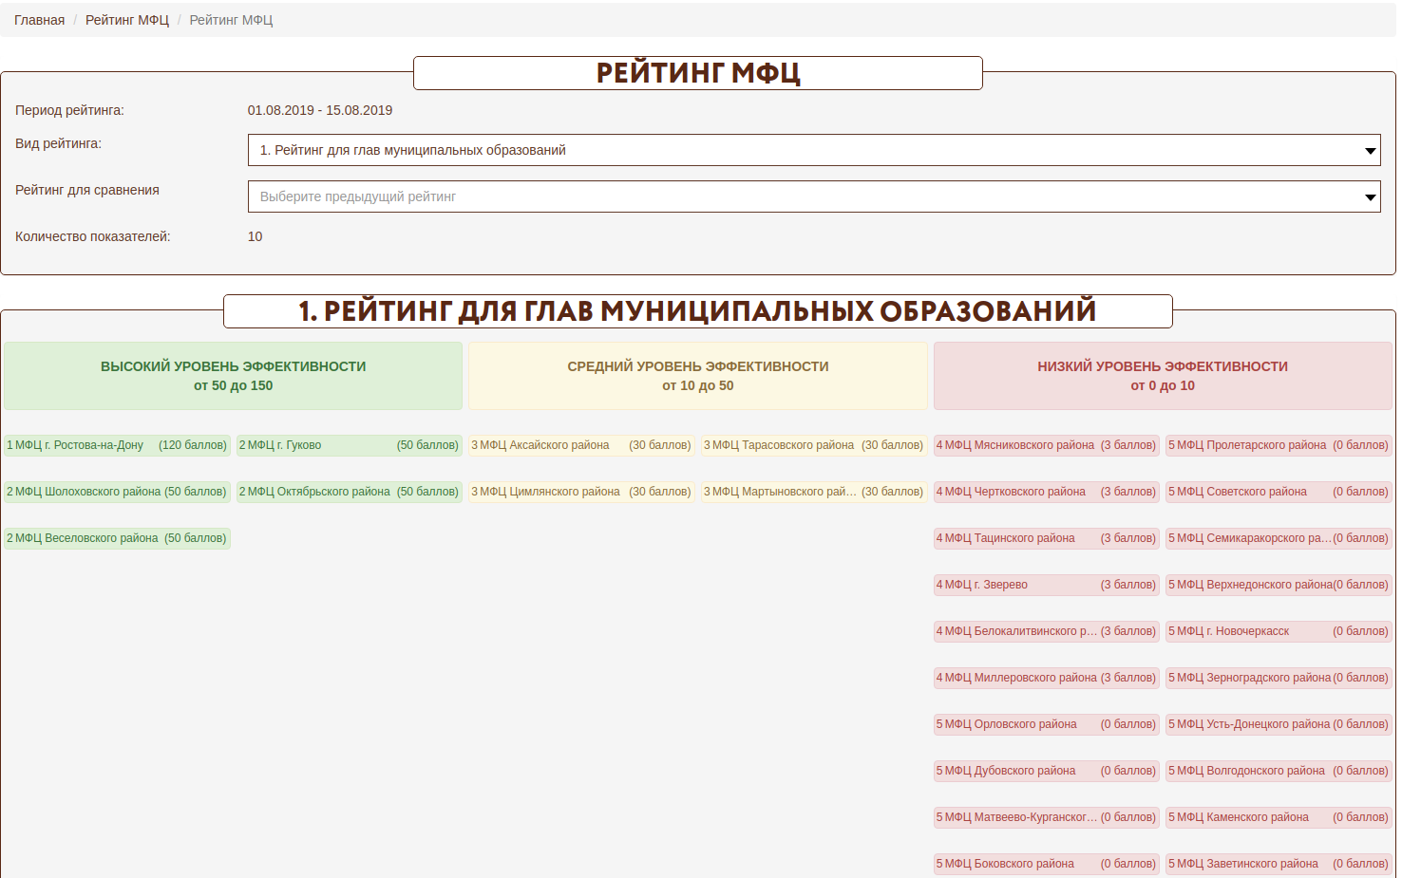The height and width of the screenshot is (878, 1402).
Task: Select 'МФЦ Октябрьского района' entry
Action: click(x=349, y=492)
